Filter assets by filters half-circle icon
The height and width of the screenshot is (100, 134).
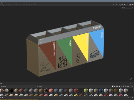coord(119,86)
